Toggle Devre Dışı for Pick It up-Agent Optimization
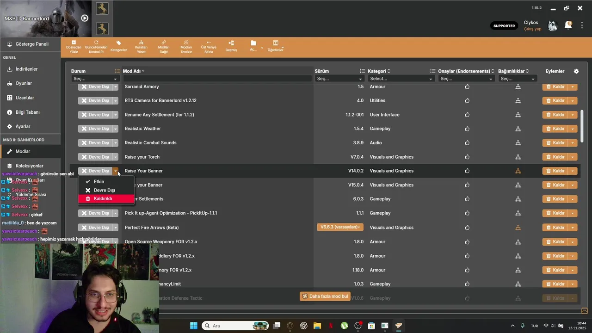This screenshot has height=333, width=592. click(95, 213)
